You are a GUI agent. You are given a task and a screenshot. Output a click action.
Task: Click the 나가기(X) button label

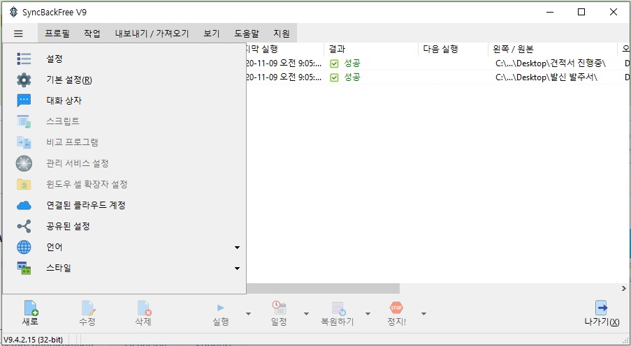602,322
